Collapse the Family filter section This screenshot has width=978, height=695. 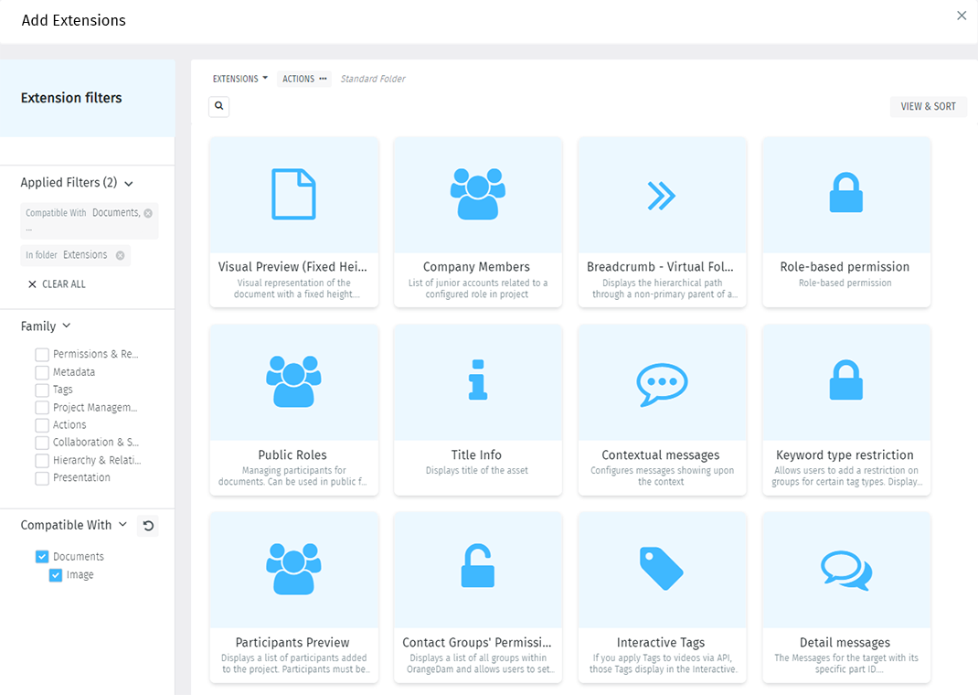coord(64,326)
